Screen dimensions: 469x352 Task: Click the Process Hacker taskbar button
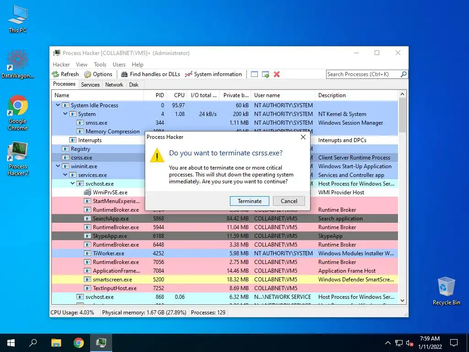click(x=101, y=343)
